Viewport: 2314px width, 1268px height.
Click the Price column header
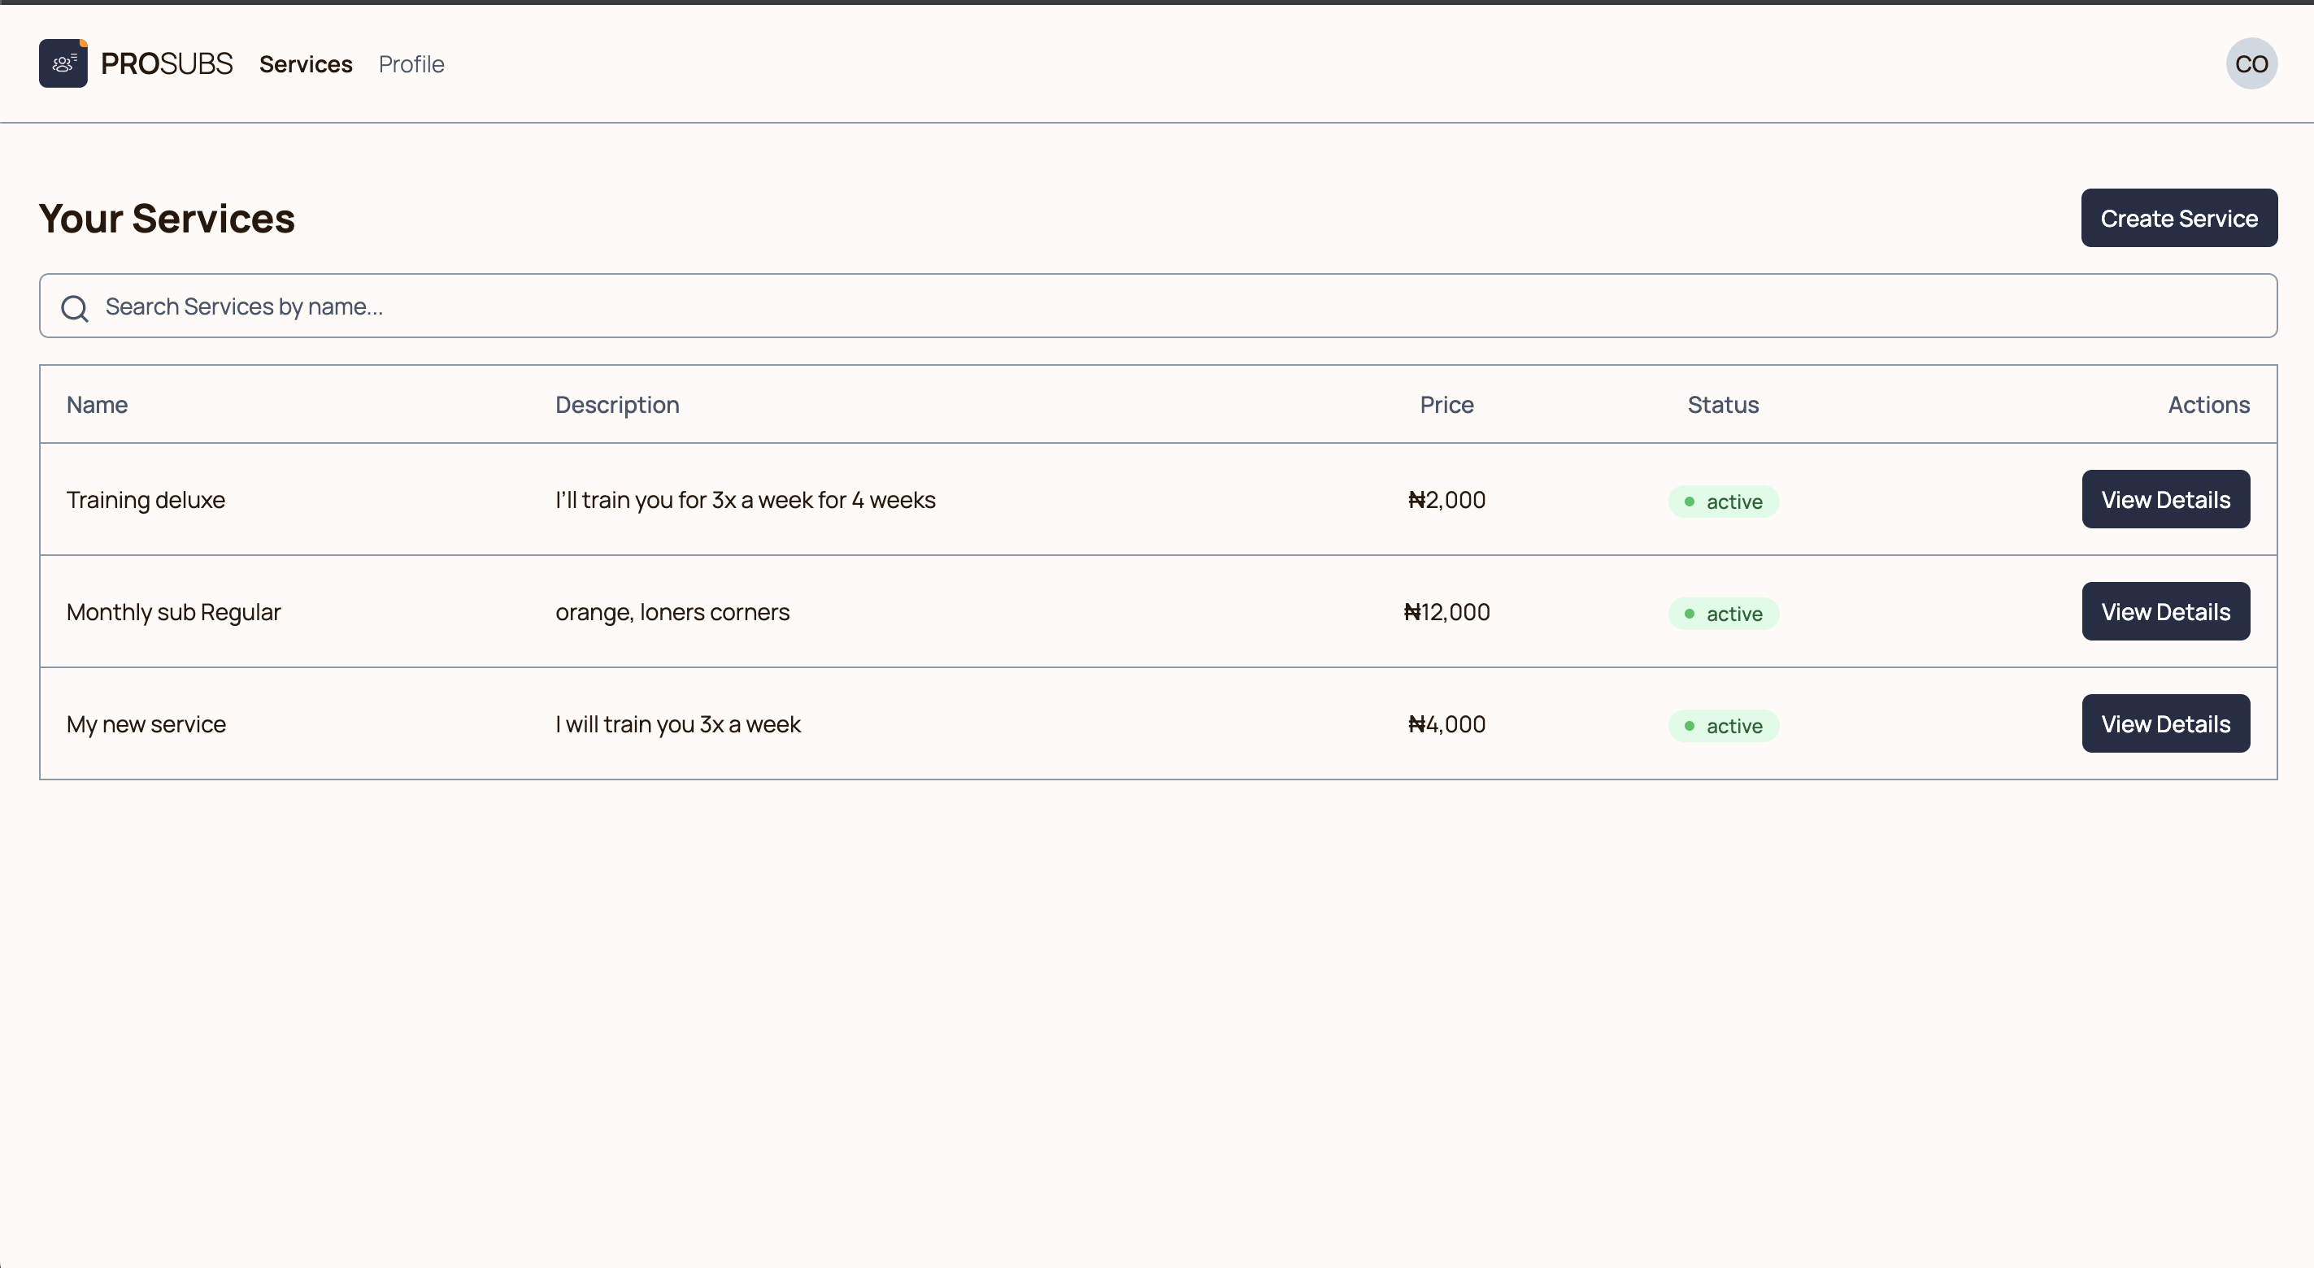pos(1446,404)
